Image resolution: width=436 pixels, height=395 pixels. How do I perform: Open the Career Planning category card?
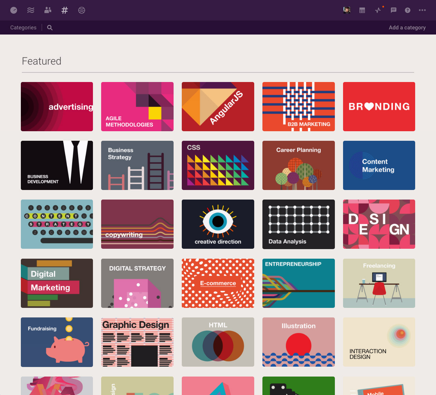tap(299, 165)
